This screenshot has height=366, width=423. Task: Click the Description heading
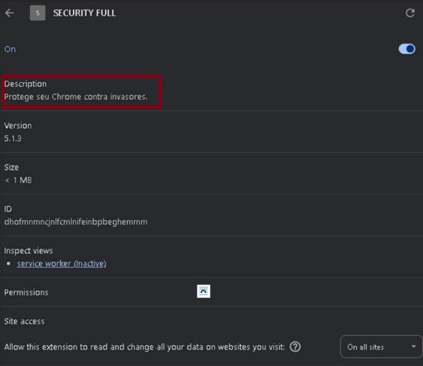pyautogui.click(x=25, y=84)
